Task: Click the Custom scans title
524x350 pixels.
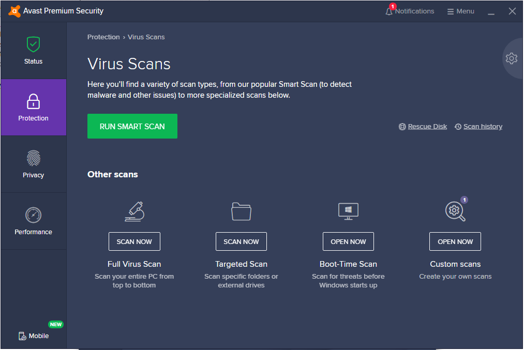Action: click(x=455, y=264)
